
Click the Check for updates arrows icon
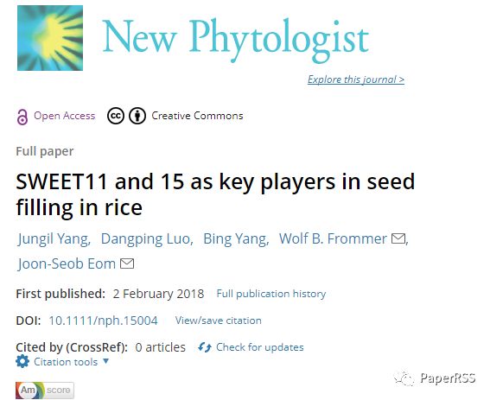coord(205,347)
